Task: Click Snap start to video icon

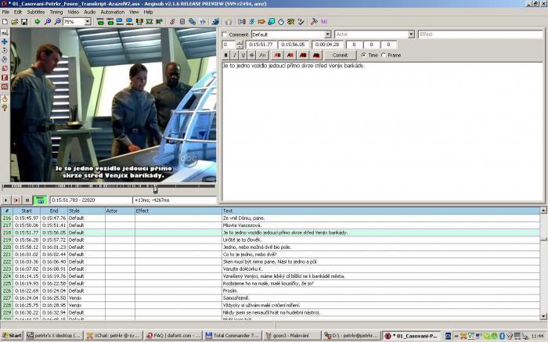Action: [x=120, y=22]
